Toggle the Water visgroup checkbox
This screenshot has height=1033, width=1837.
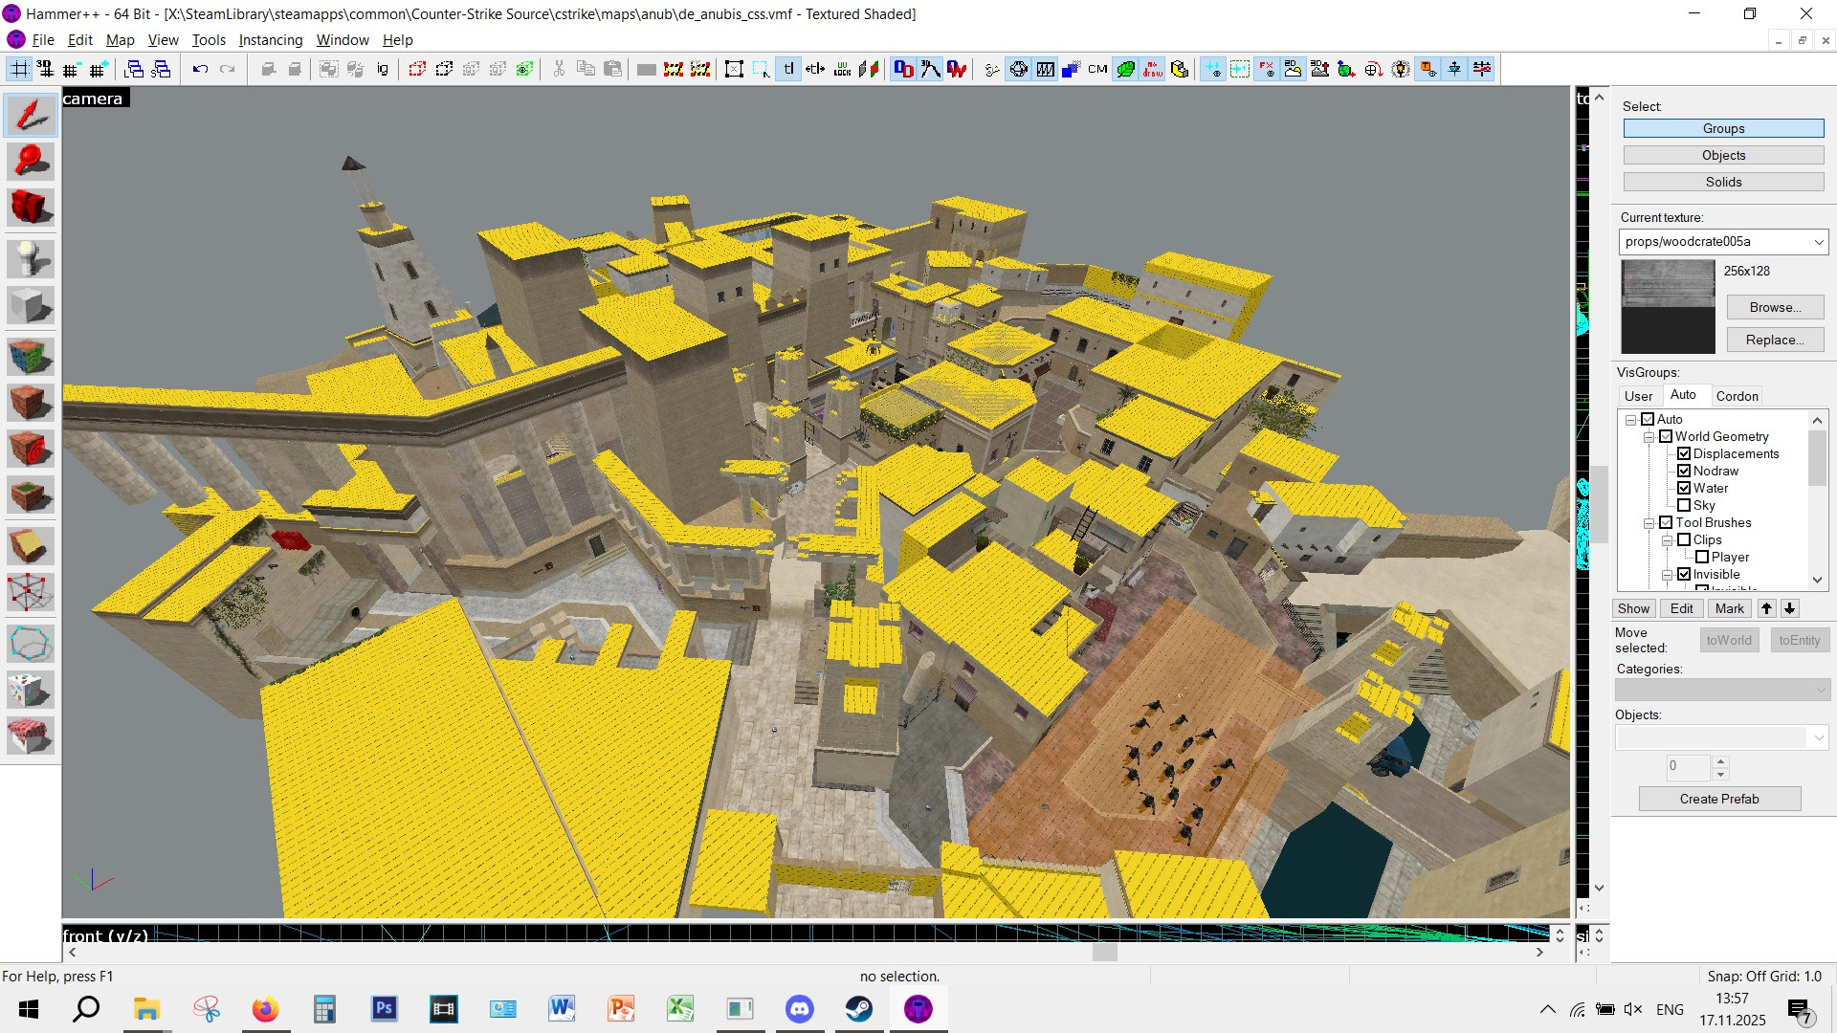(1684, 488)
